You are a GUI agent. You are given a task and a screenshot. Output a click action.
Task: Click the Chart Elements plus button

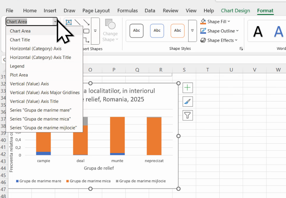pyautogui.click(x=188, y=87)
